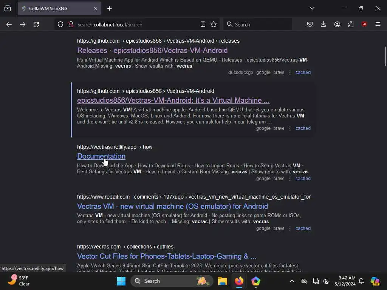Click duckduckgo engine label on Releases result
This screenshot has height=290, width=387.
point(241,72)
